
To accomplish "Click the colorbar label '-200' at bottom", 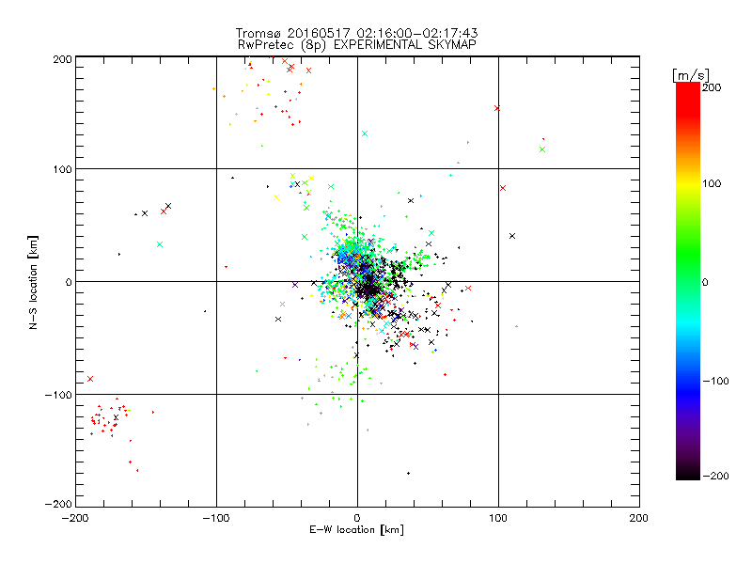I will (x=715, y=476).
